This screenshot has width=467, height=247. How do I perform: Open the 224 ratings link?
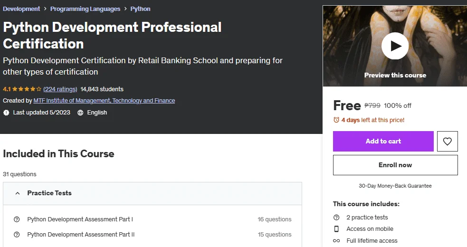click(x=60, y=89)
